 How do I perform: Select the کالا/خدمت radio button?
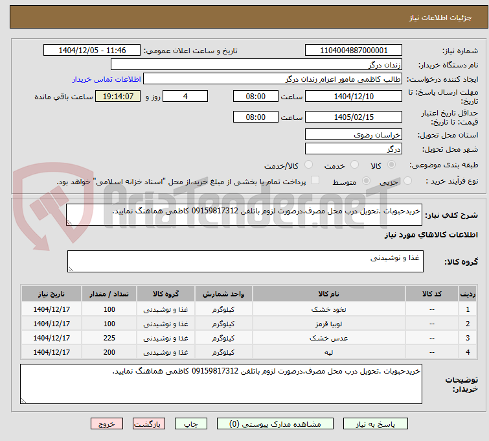(x=308, y=165)
